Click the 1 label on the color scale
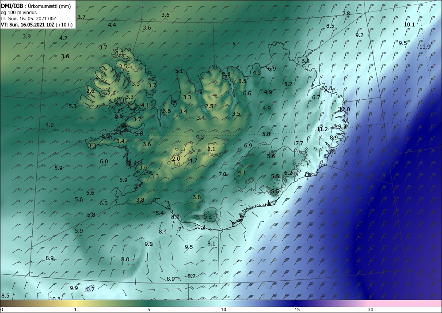 tap(75, 309)
